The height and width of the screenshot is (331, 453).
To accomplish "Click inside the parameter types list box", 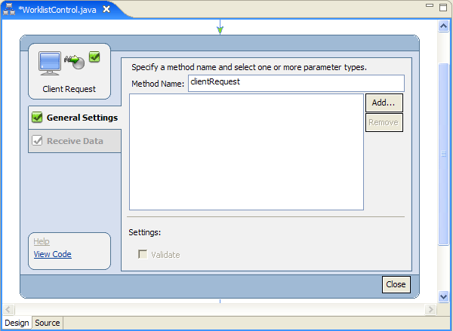I will 246,152.
